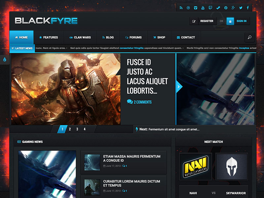Viewport: 264px width, 198px height.
Task: Click the search magnifier icon
Action: pyautogui.click(x=250, y=37)
